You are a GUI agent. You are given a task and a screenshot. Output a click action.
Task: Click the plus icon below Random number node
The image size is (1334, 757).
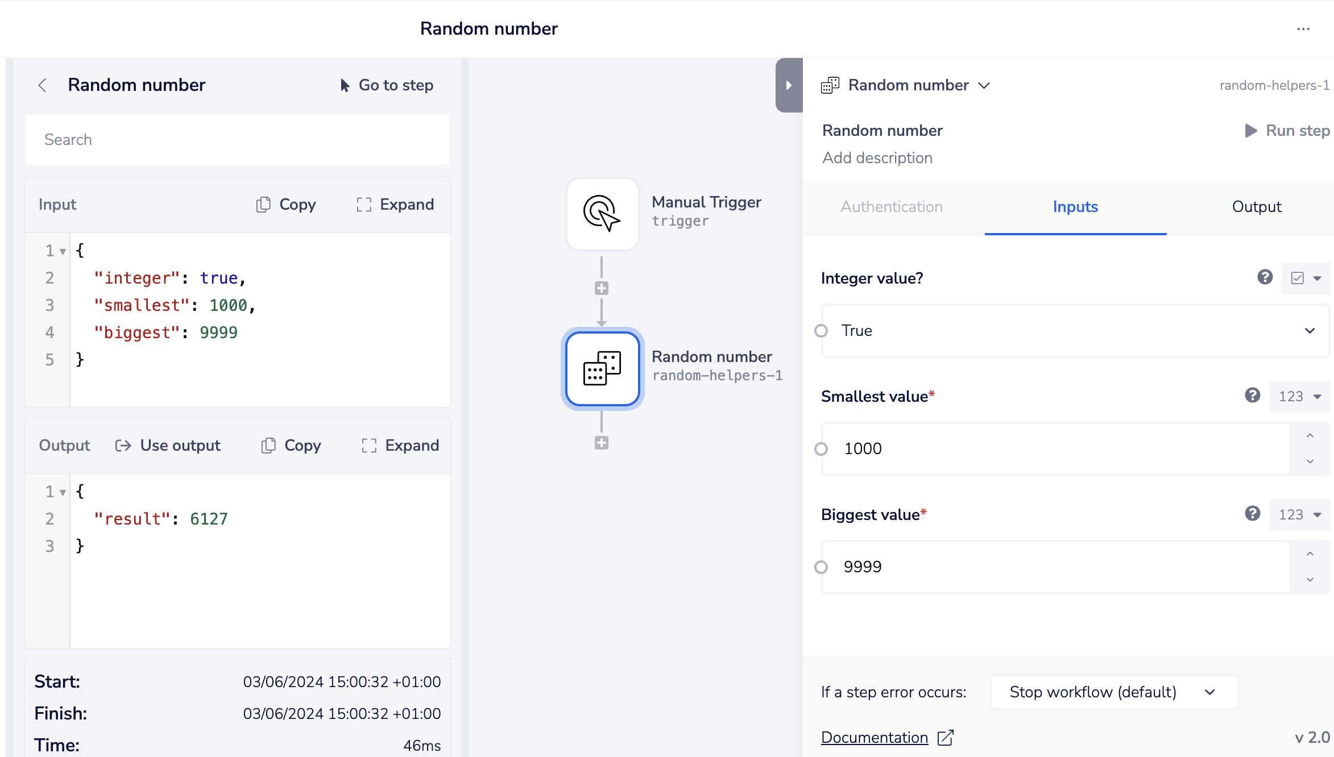coord(602,443)
